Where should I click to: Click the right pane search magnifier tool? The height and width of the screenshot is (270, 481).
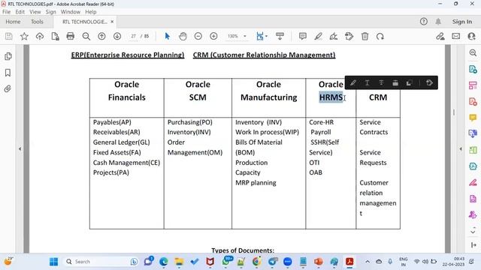(473, 52)
